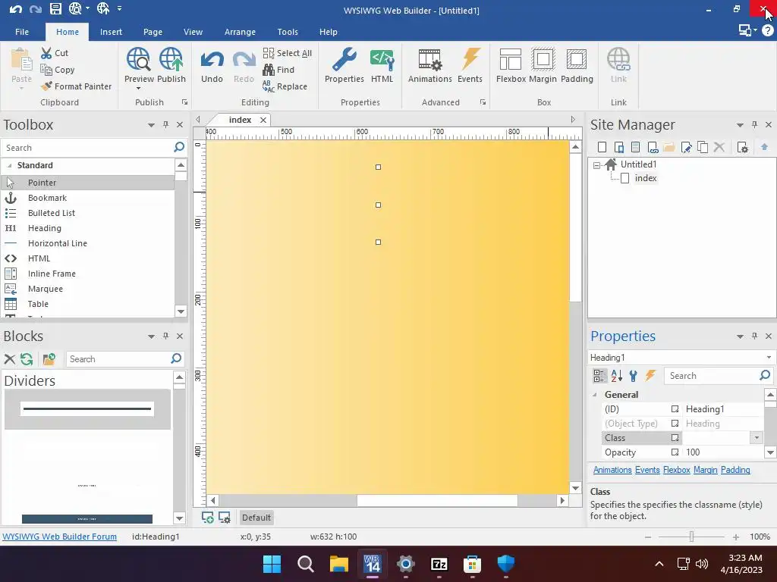Open Customize Quick Access Toolbar dropdown

click(x=119, y=8)
